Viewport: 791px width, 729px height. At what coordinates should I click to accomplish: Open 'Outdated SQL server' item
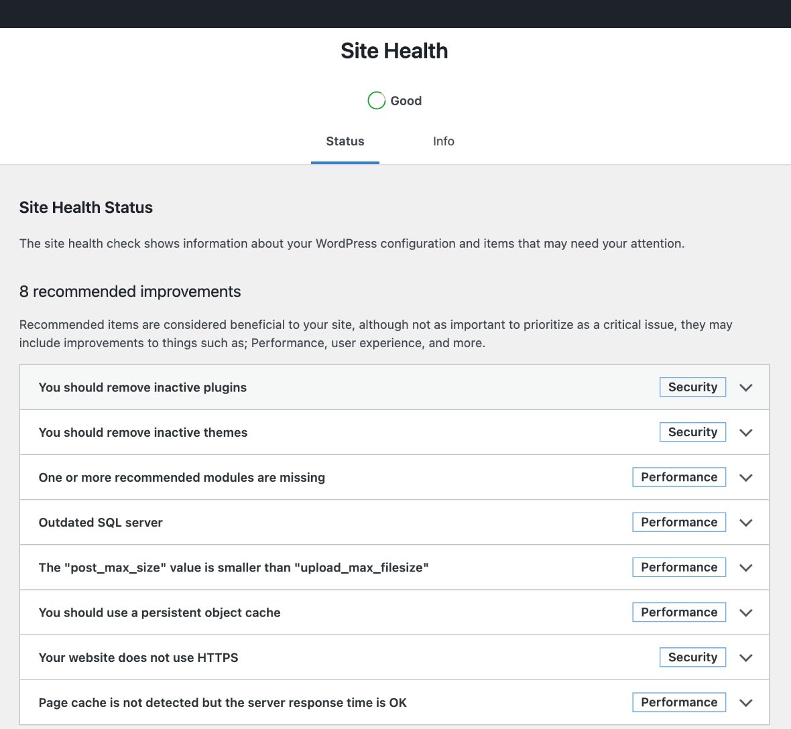[394, 523]
